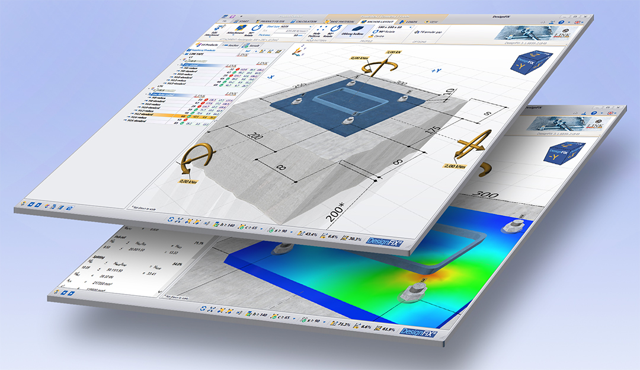The image size is (640, 370).
Task: Click the XYZ axis orientation icon
Action: point(298,50)
